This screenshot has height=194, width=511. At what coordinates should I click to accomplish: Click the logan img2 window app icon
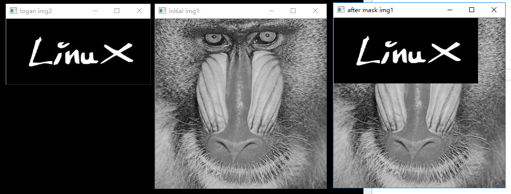coord(14,11)
